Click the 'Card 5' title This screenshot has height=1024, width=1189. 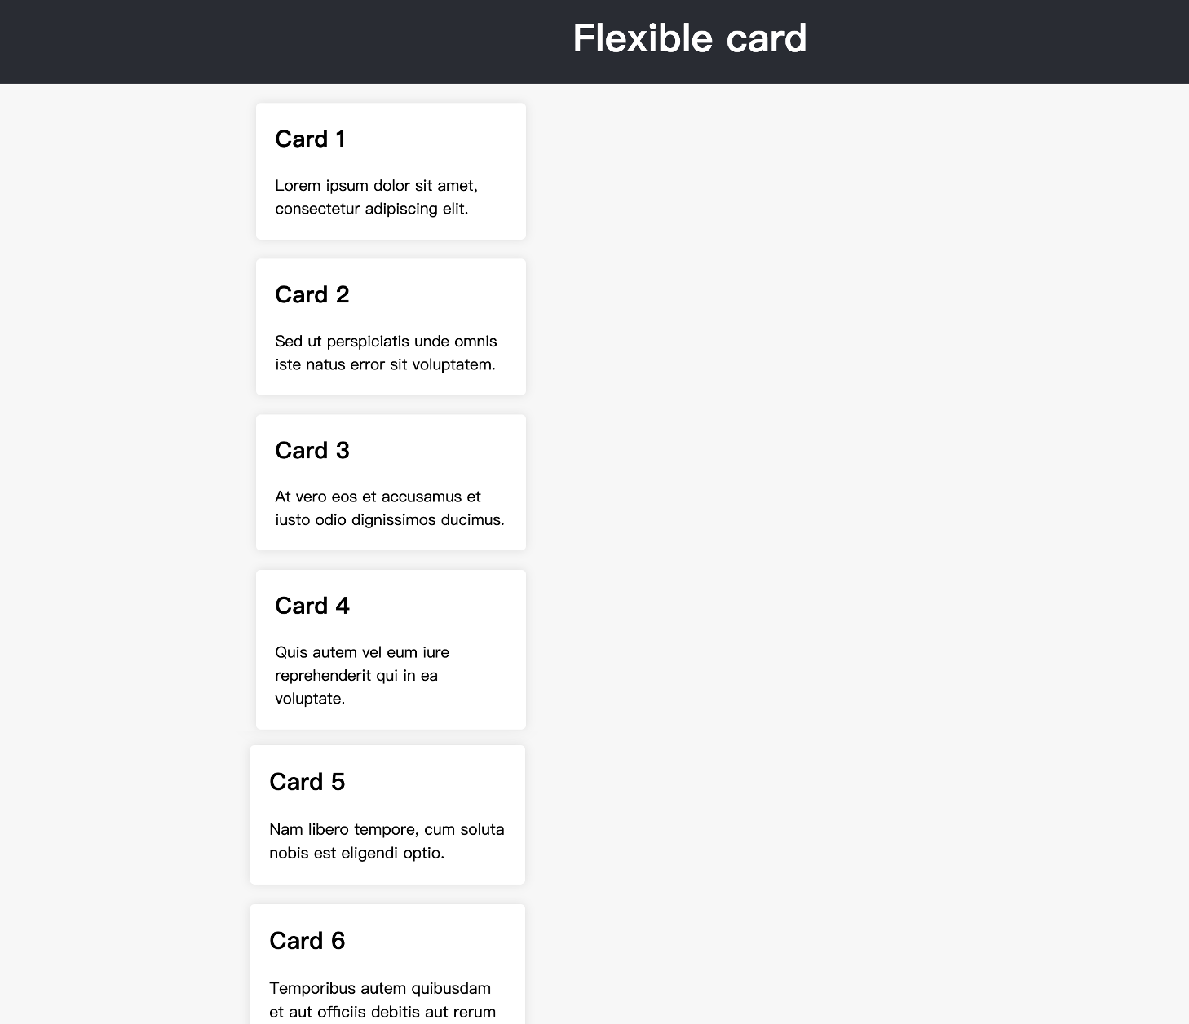[x=307, y=783]
